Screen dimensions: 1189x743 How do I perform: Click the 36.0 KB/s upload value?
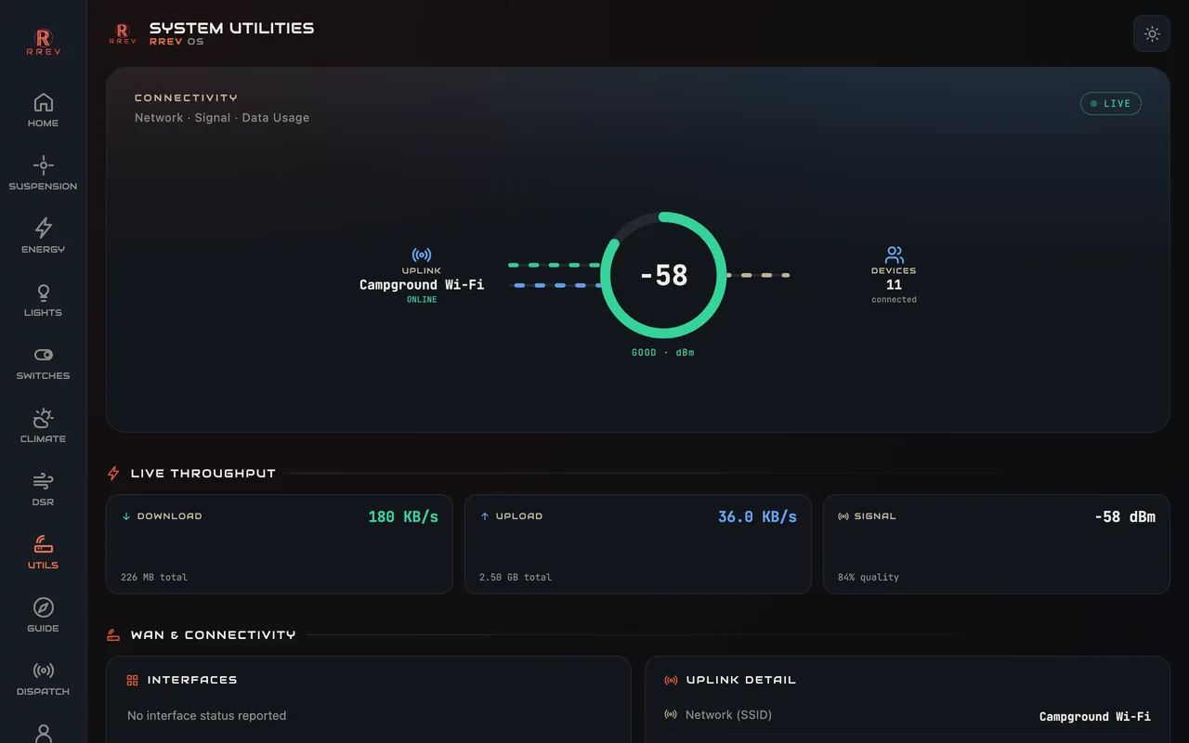[757, 516]
